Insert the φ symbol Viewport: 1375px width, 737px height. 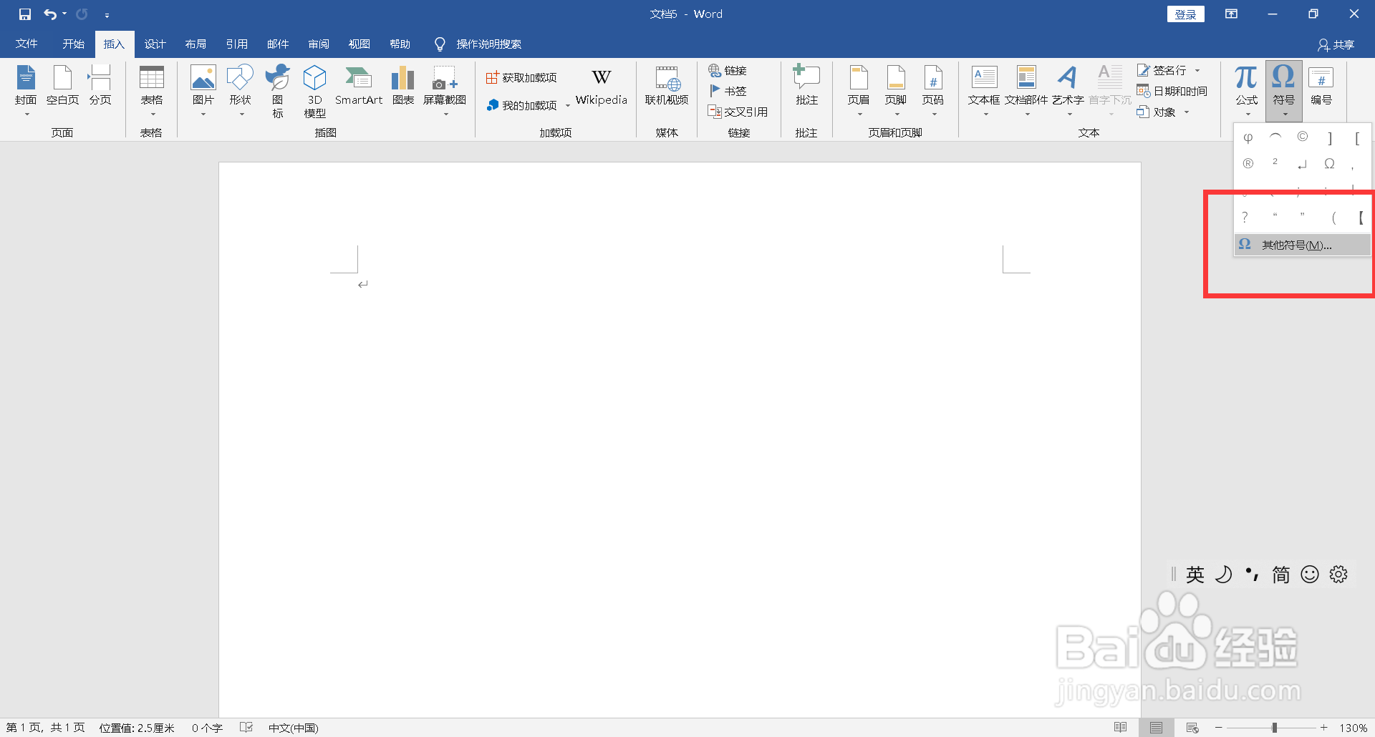(1248, 137)
